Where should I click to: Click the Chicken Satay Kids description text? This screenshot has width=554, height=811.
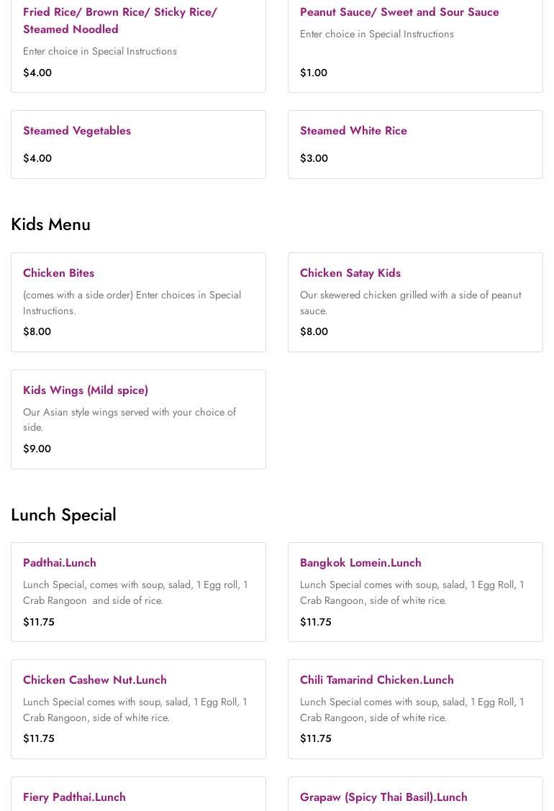[x=410, y=303]
